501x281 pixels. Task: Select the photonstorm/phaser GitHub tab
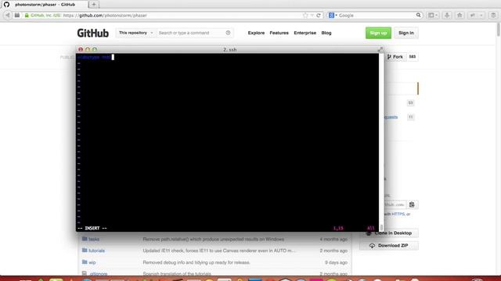click(45, 5)
